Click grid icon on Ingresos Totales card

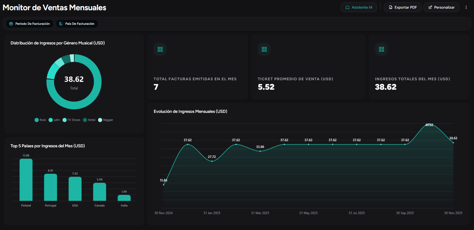click(382, 49)
